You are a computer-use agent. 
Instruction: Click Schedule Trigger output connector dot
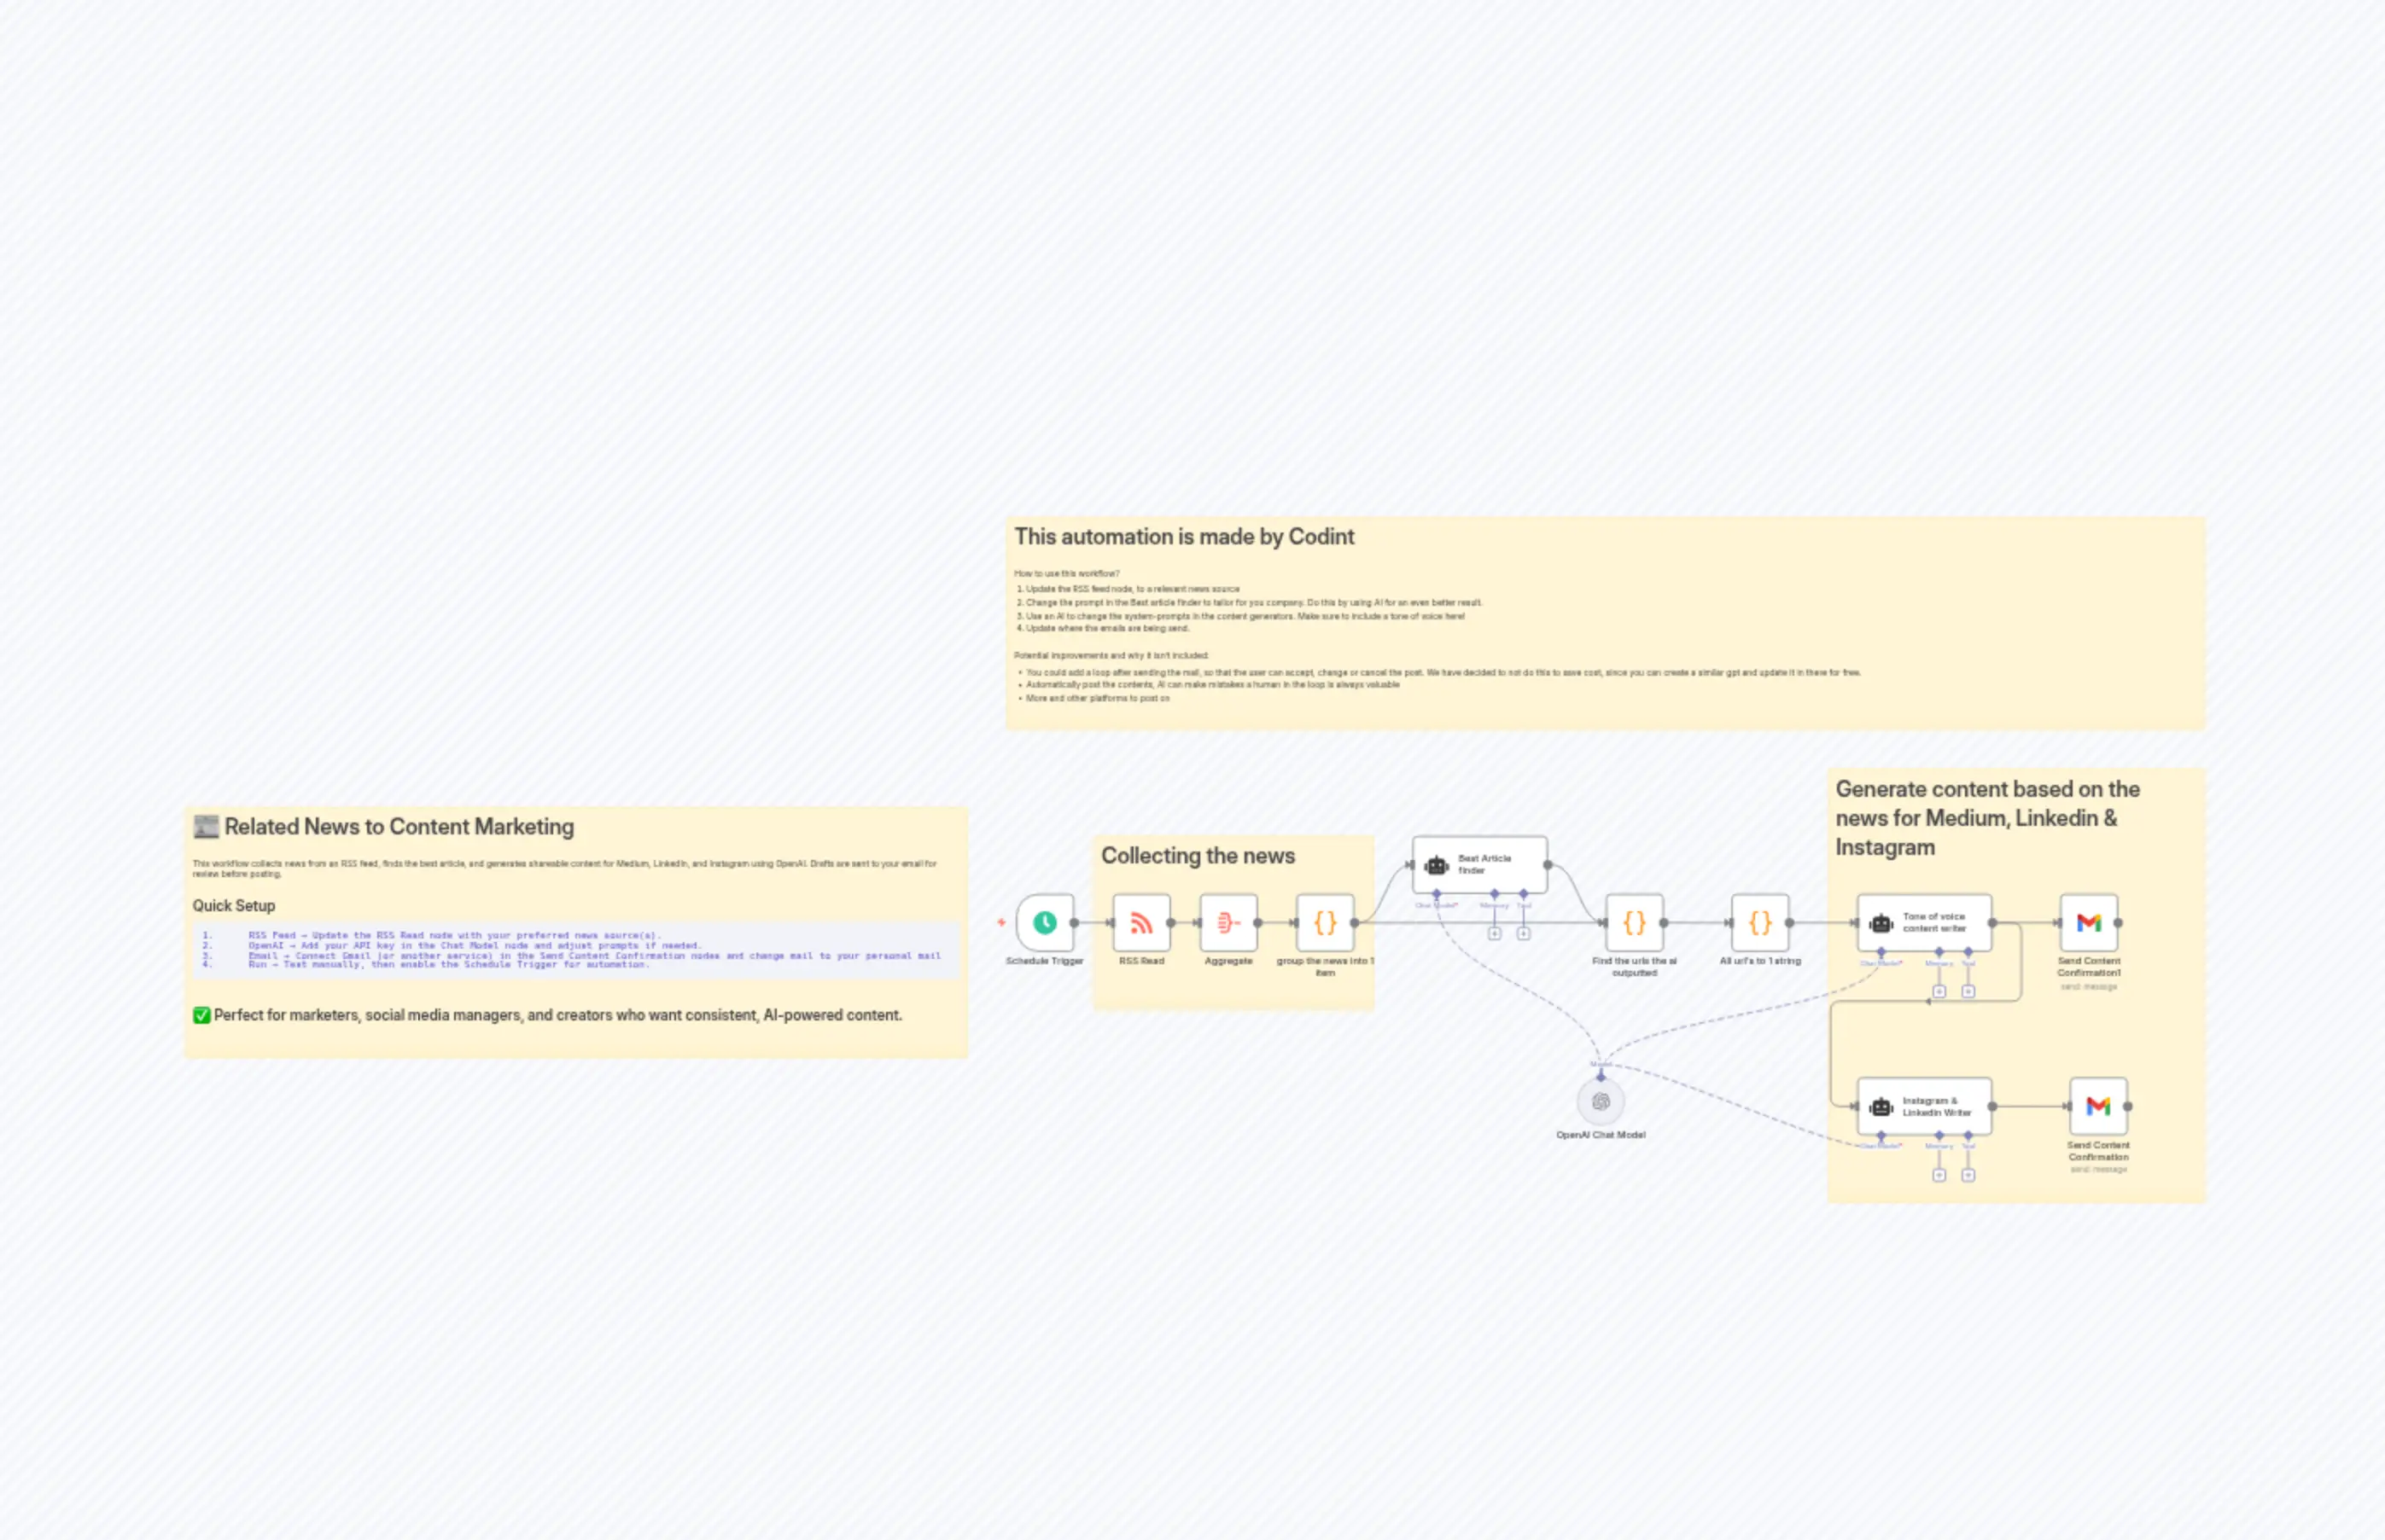click(x=1075, y=922)
